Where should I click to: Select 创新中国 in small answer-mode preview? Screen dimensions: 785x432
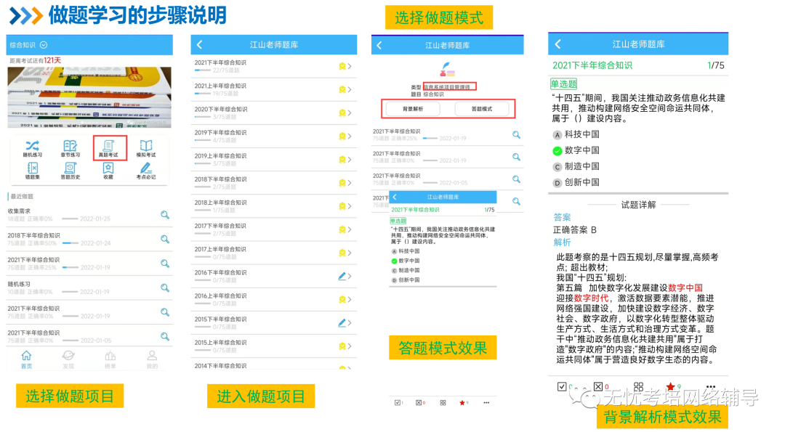coord(406,280)
